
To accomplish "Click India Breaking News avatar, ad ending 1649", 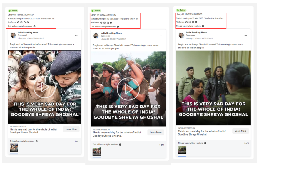I will (x=96, y=36).
